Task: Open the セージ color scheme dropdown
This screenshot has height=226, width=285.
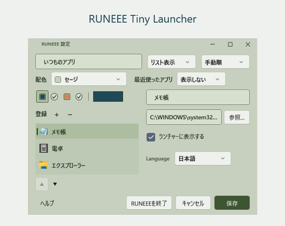Action: (x=89, y=79)
